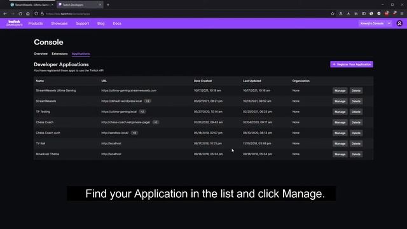Viewport: 407px width, 229px height.
Task: Manage the StreamWeasels application
Action: (x=340, y=101)
